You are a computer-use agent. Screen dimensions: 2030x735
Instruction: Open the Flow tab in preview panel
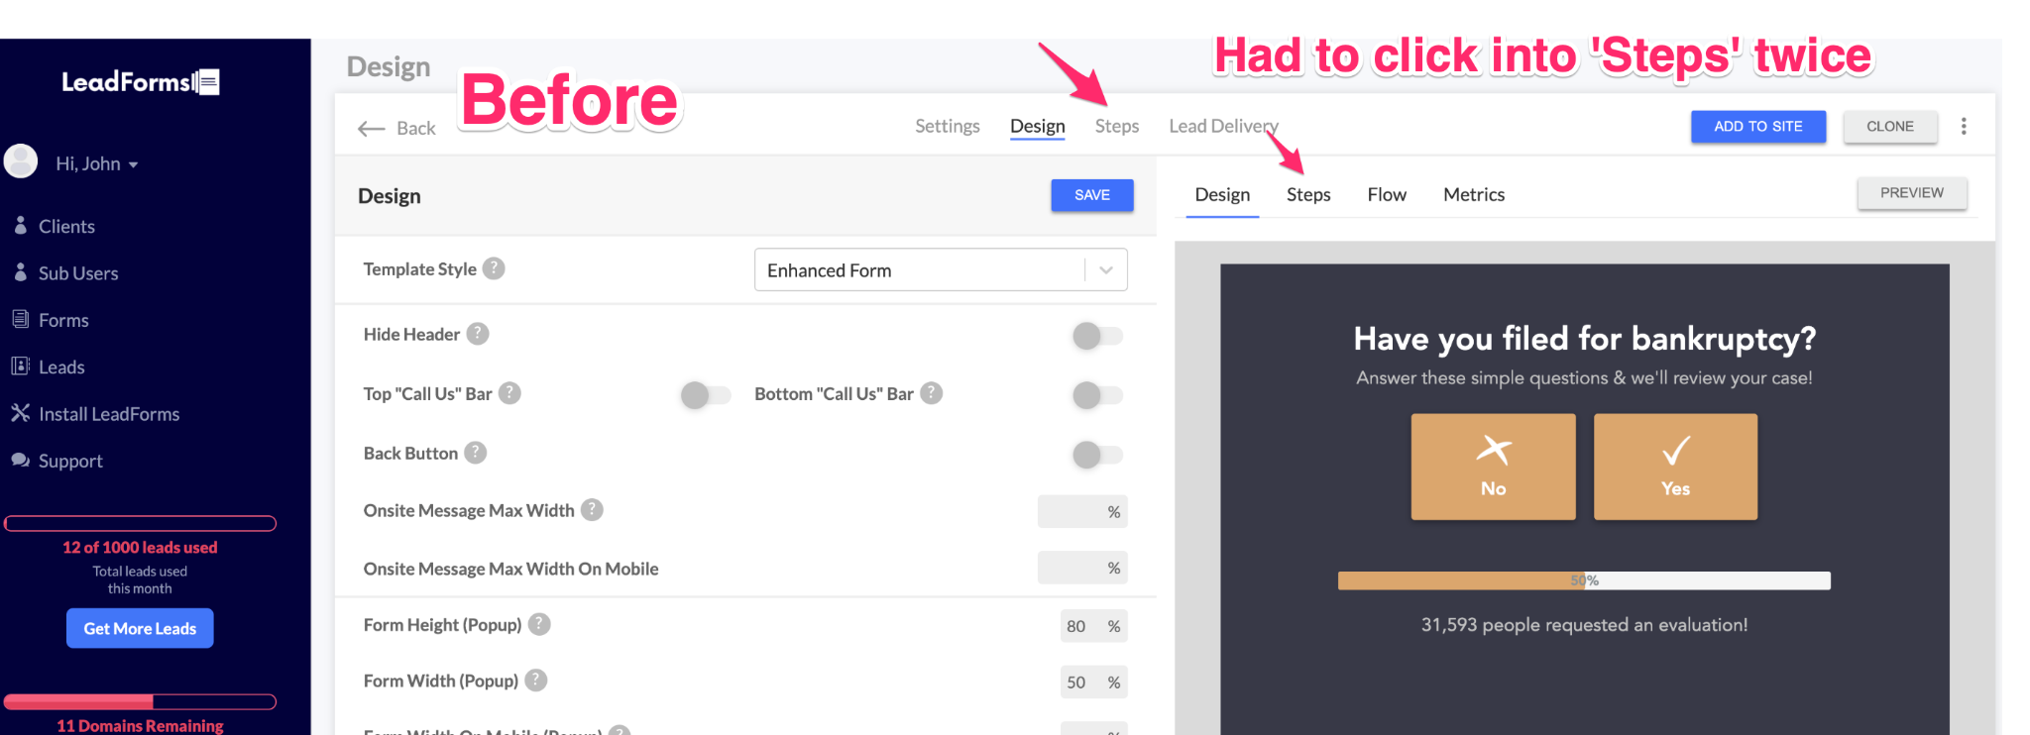(1386, 194)
